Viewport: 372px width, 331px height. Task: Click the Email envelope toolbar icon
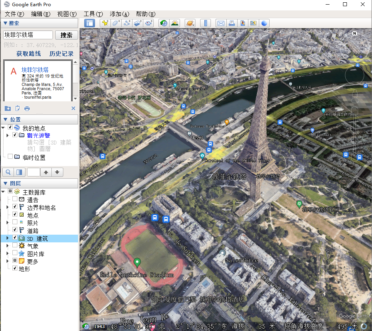(221, 23)
